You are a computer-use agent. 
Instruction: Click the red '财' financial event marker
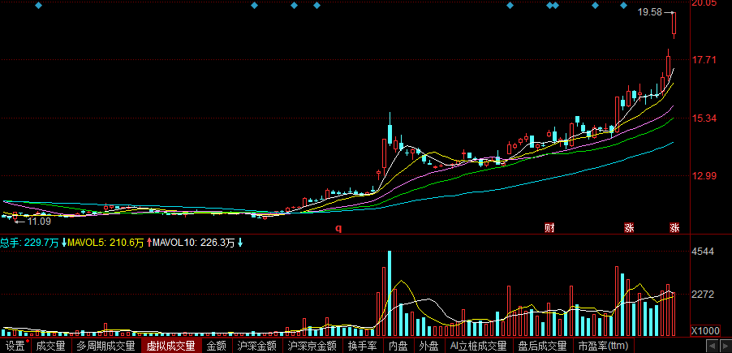(x=549, y=227)
